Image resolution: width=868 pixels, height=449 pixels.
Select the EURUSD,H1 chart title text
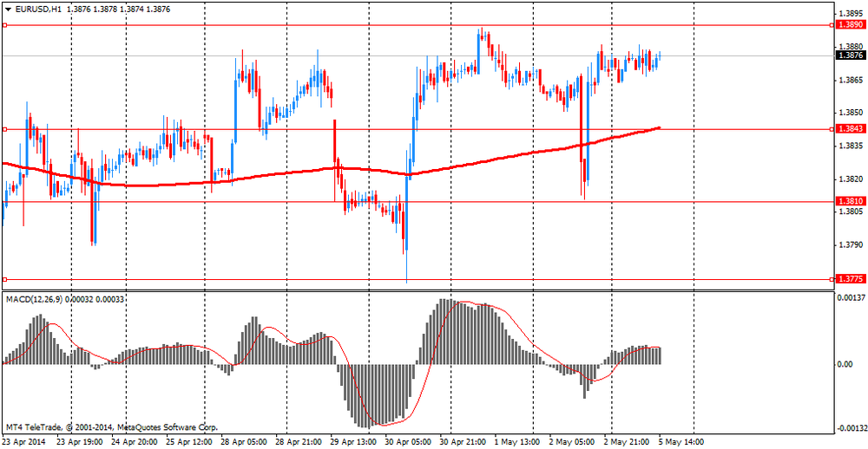[x=39, y=8]
